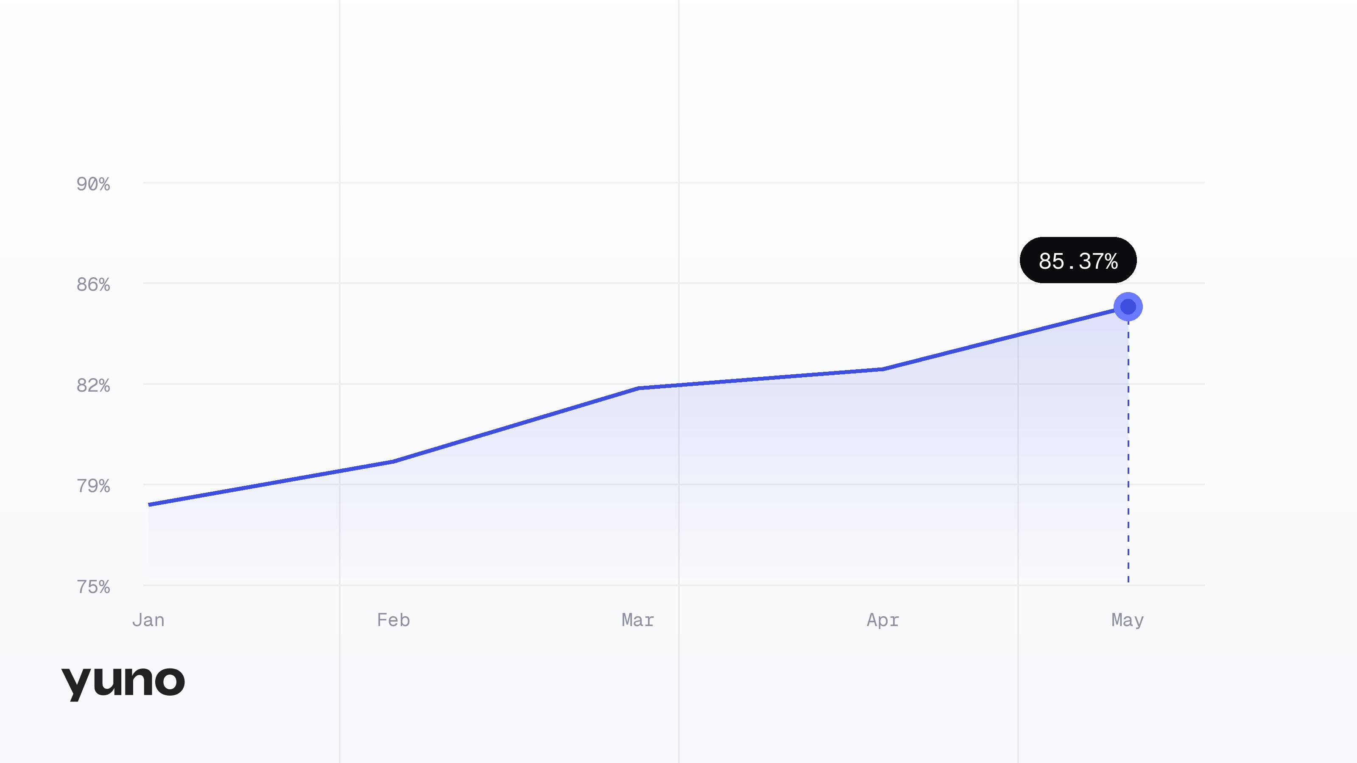The image size is (1357, 763).
Task: Click the line's starting point at Jan
Action: point(150,504)
